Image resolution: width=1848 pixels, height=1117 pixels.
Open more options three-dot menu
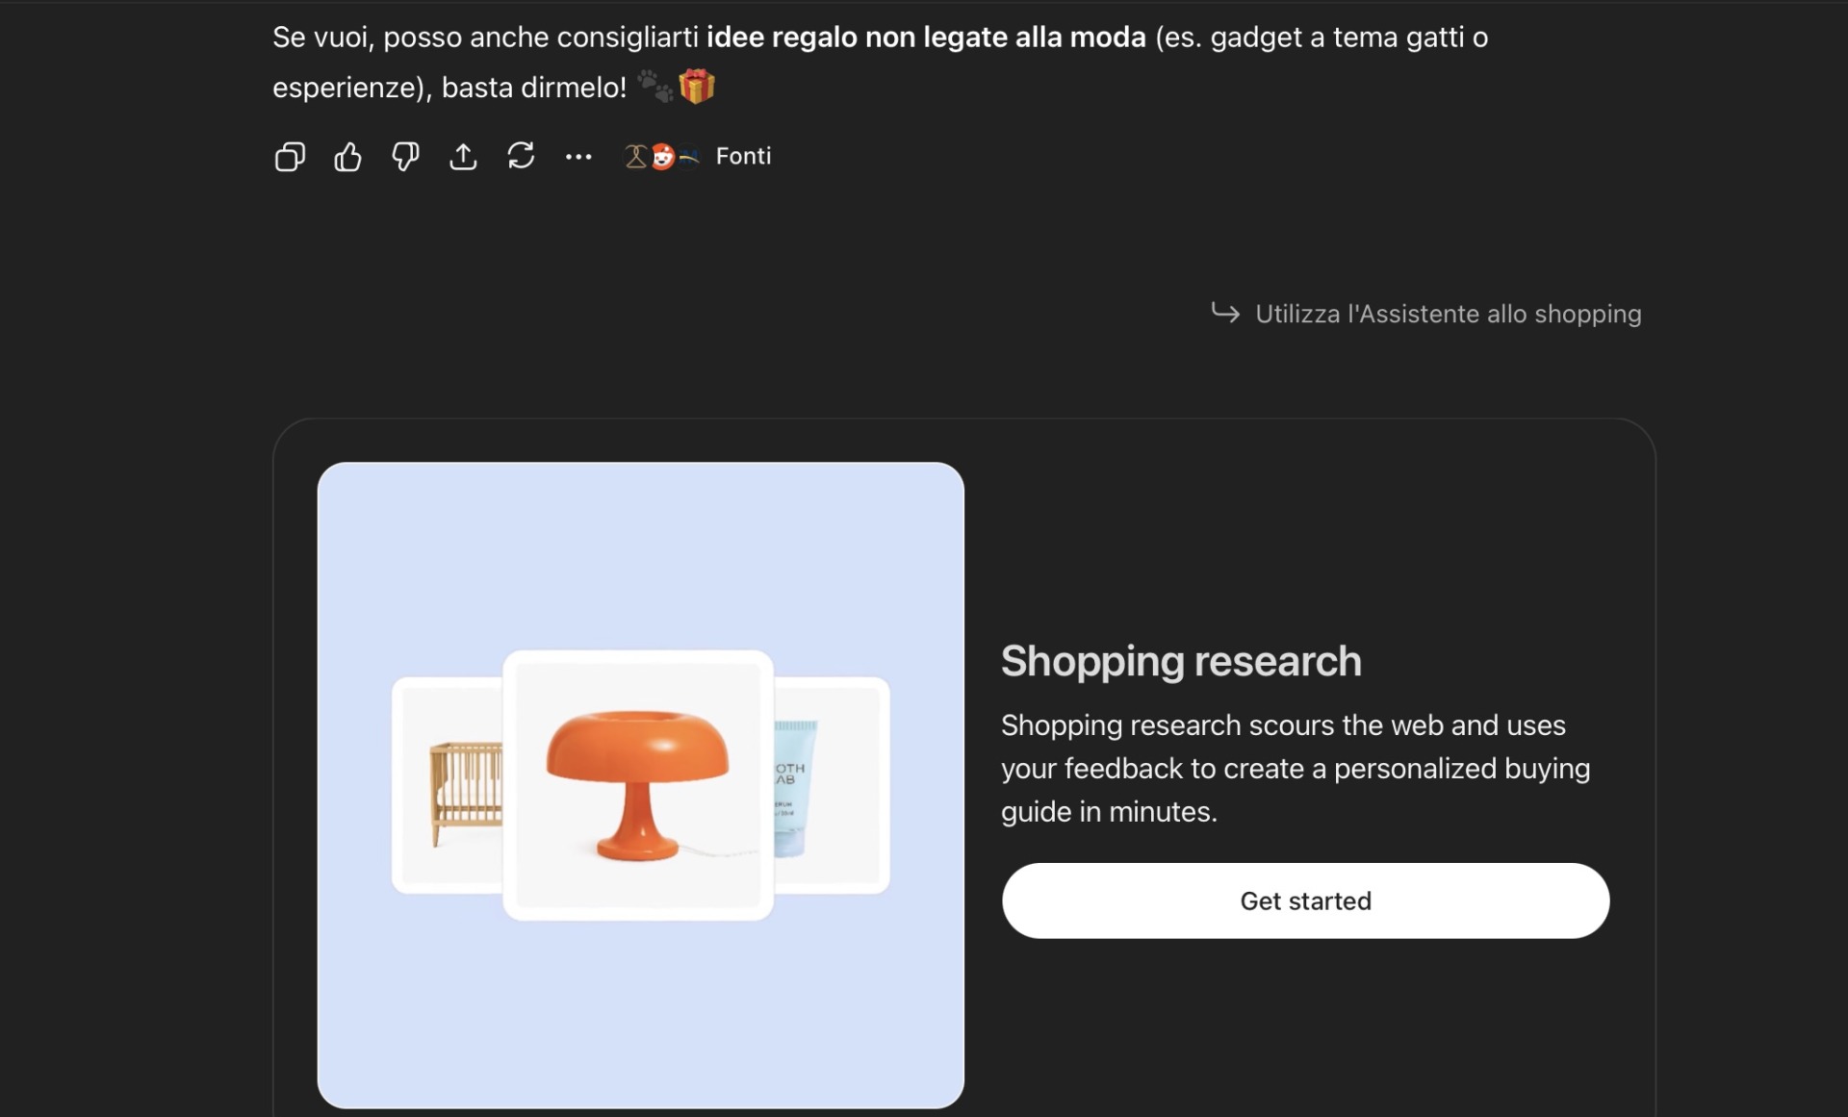tap(578, 157)
